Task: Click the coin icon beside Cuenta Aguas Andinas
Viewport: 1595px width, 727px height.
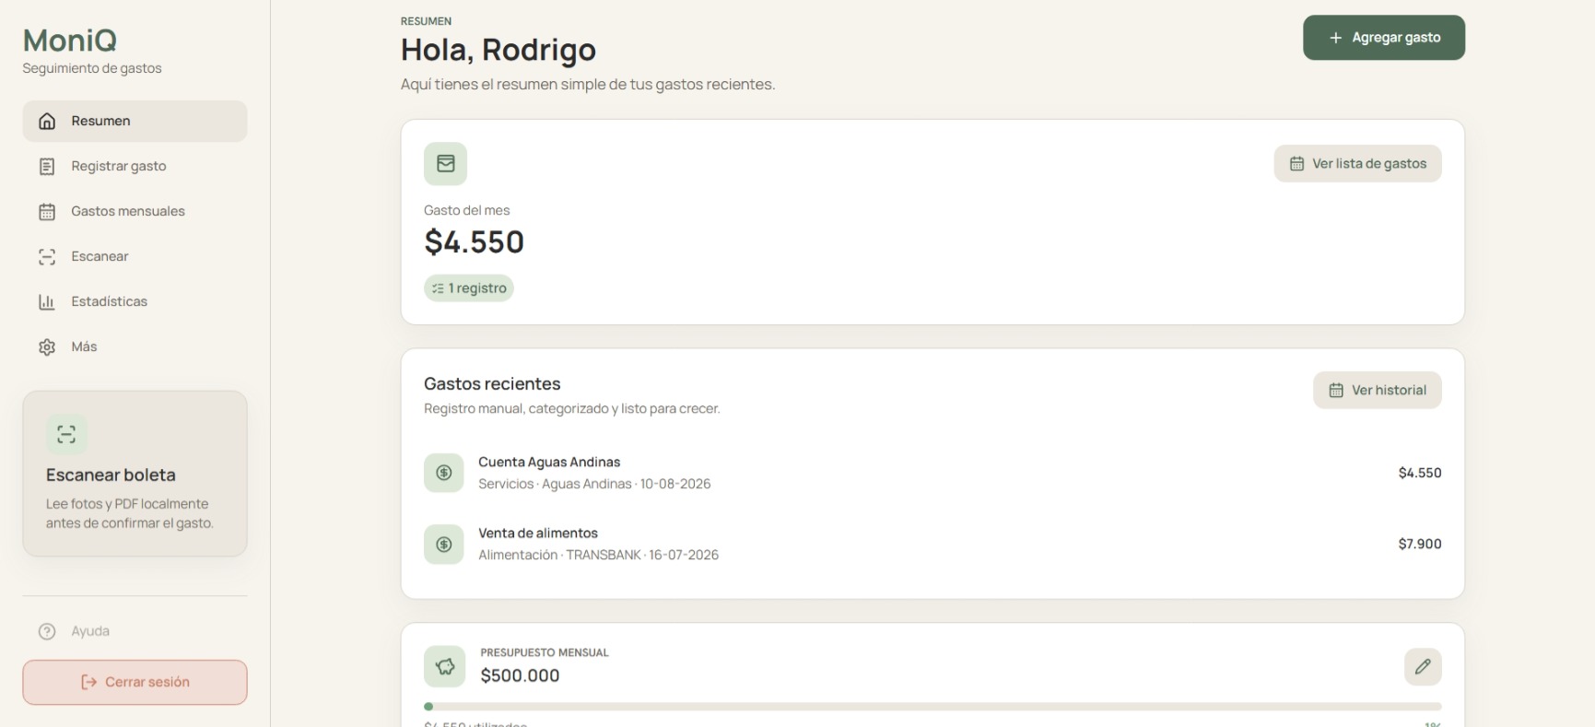Action: (443, 473)
